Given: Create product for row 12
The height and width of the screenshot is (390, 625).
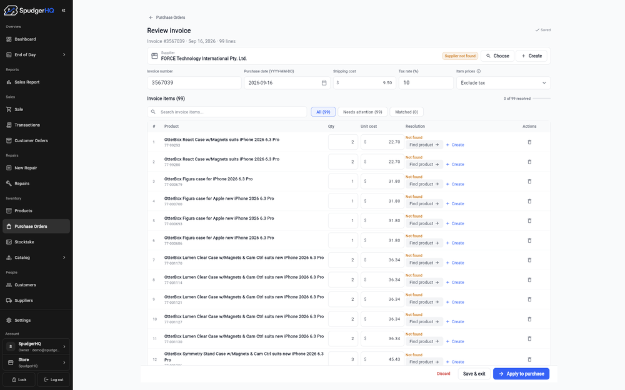Looking at the screenshot, I should coord(455,362).
